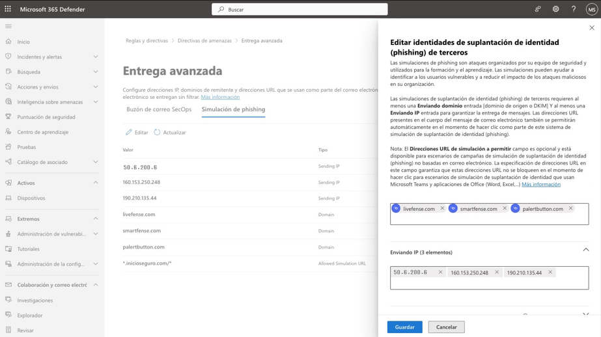This screenshot has height=337, width=601.
Task: Select the 160.153.250.248 table row
Action: (250, 182)
